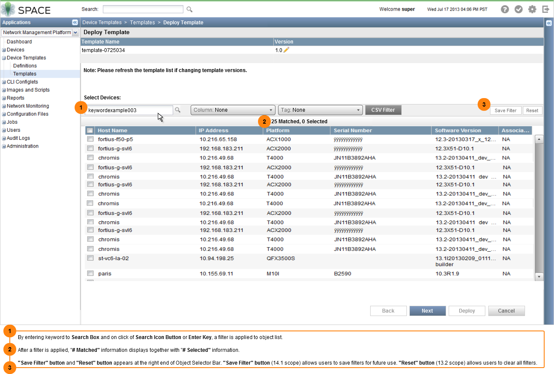Click the pencil icon to edit version
Viewport: 554px width, 374px height.
pyautogui.click(x=286, y=50)
